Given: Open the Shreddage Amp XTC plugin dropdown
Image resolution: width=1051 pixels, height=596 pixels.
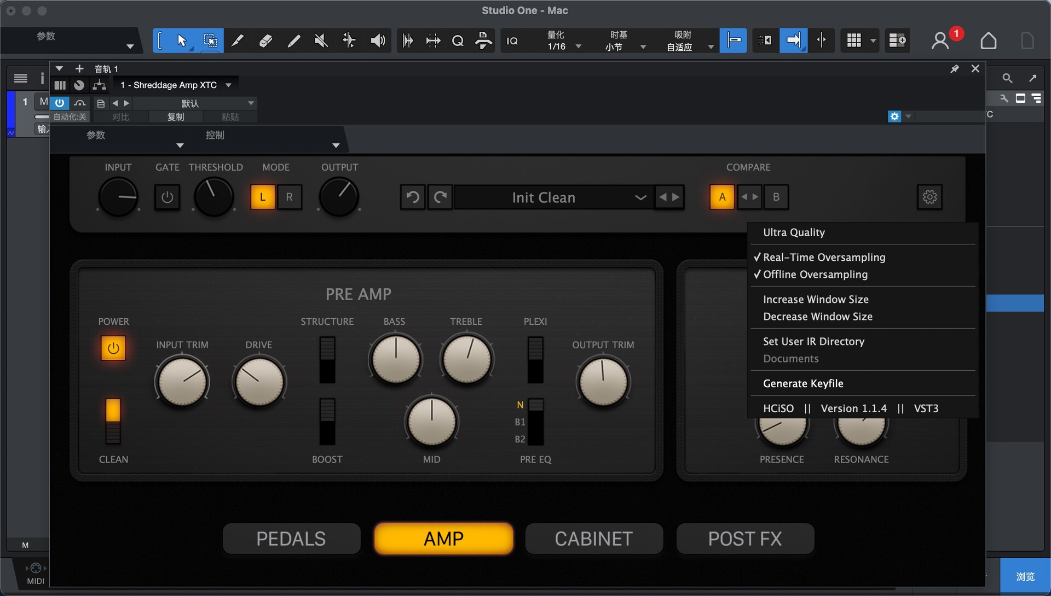Looking at the screenshot, I should (176, 85).
